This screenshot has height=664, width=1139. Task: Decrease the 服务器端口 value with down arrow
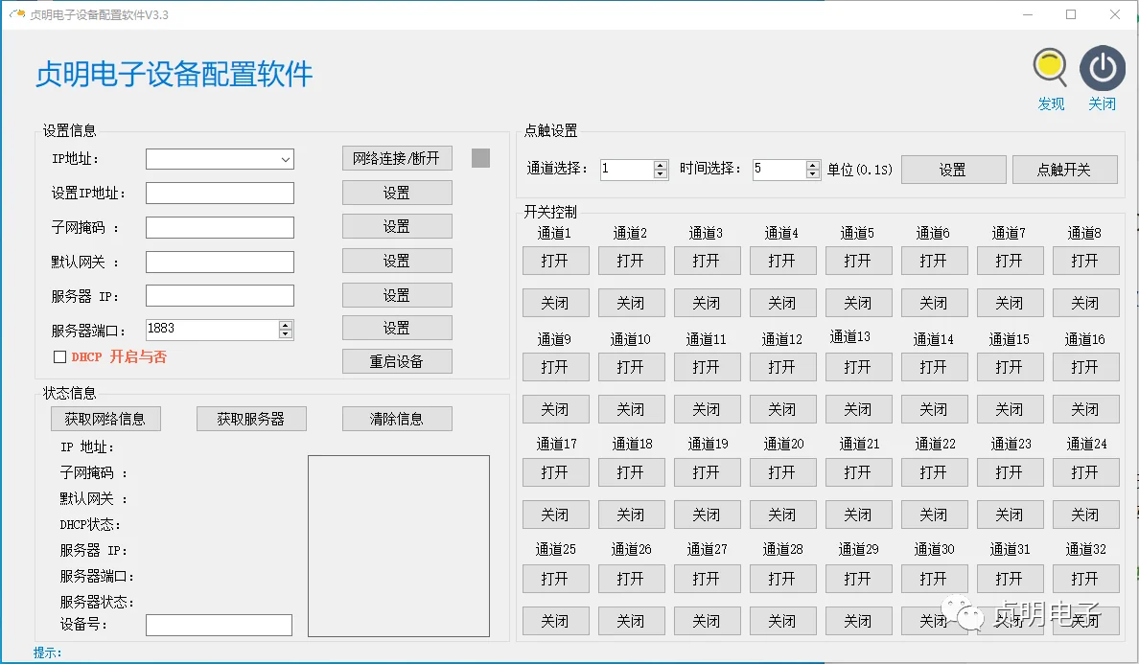[x=286, y=333]
